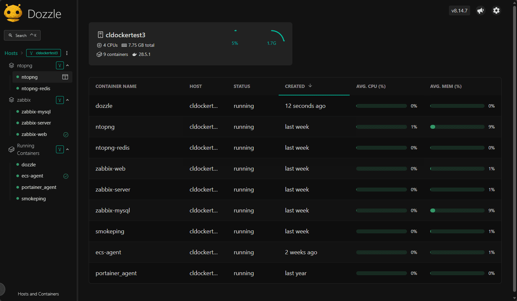Click the Hosts breadcrumb link
517x301 pixels.
(x=11, y=53)
